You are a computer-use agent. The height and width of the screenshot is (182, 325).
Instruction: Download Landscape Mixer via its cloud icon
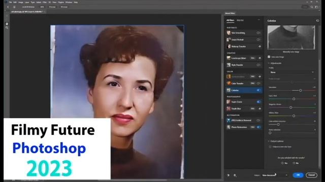click(x=259, y=58)
